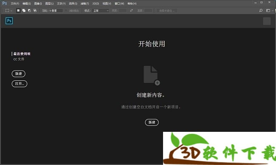Open the 滤镜(T) menu
The width and height of the screenshot is (276, 165).
(84, 3)
